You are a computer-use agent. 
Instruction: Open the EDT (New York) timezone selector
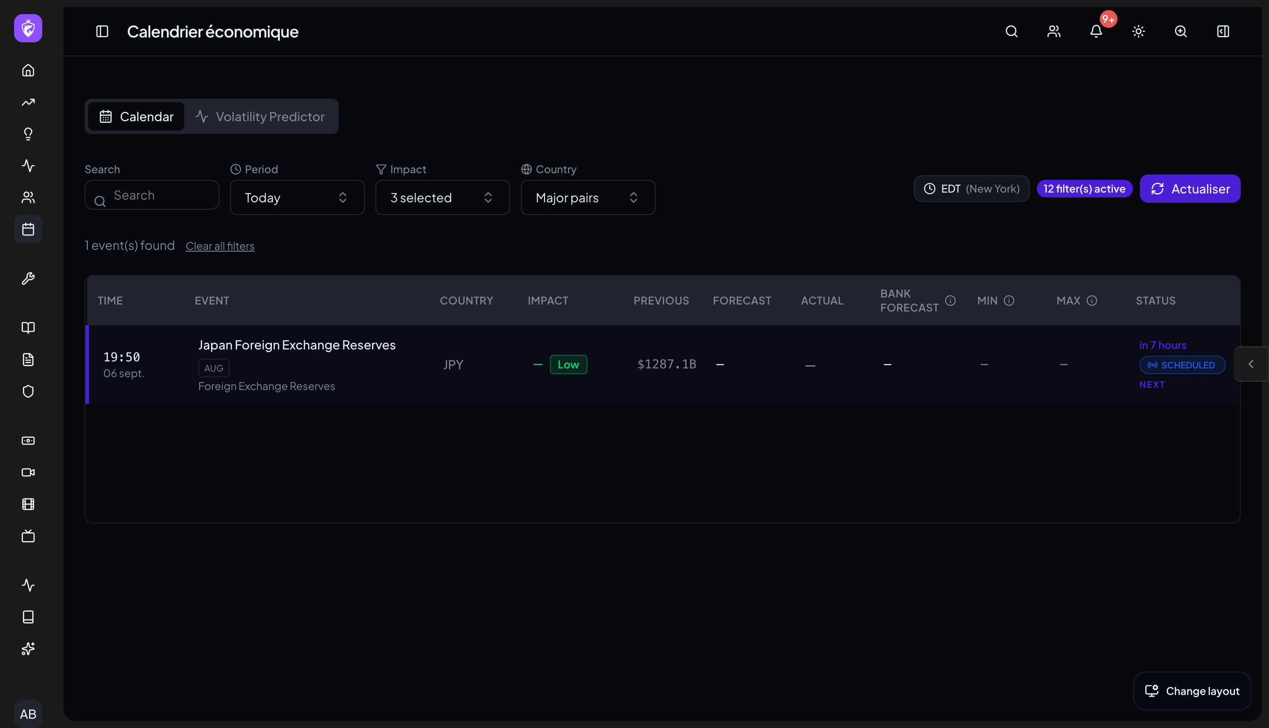(x=972, y=189)
